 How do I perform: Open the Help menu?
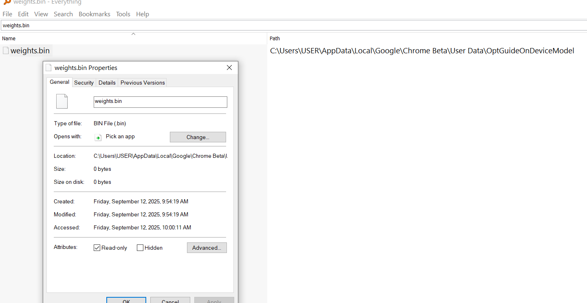(143, 14)
